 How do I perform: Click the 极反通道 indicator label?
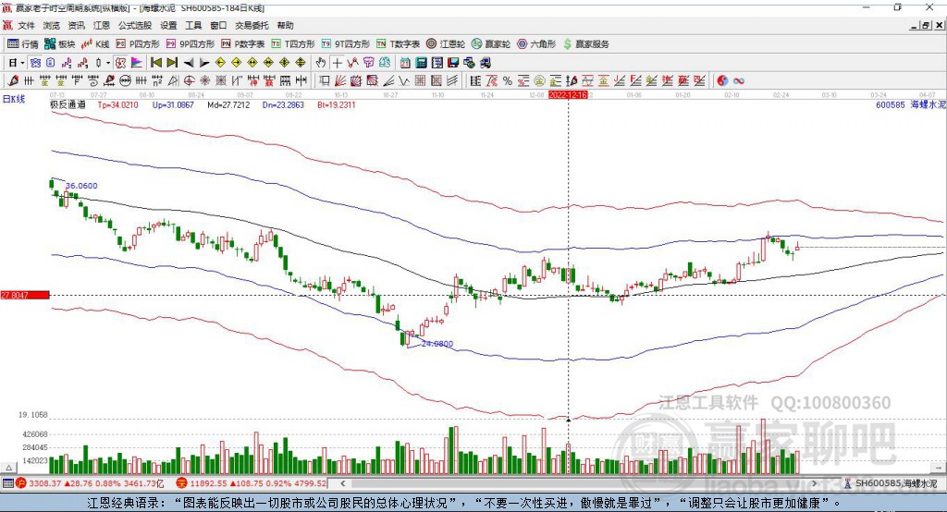tap(68, 104)
